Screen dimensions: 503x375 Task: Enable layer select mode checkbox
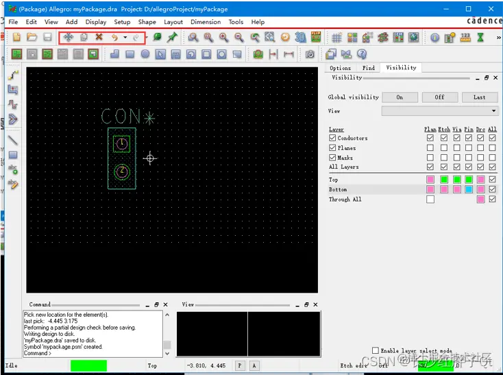pos(376,350)
